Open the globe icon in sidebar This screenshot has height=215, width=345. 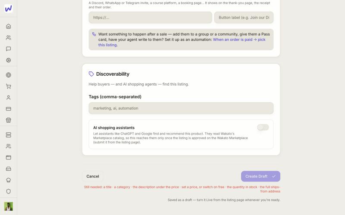point(8,75)
